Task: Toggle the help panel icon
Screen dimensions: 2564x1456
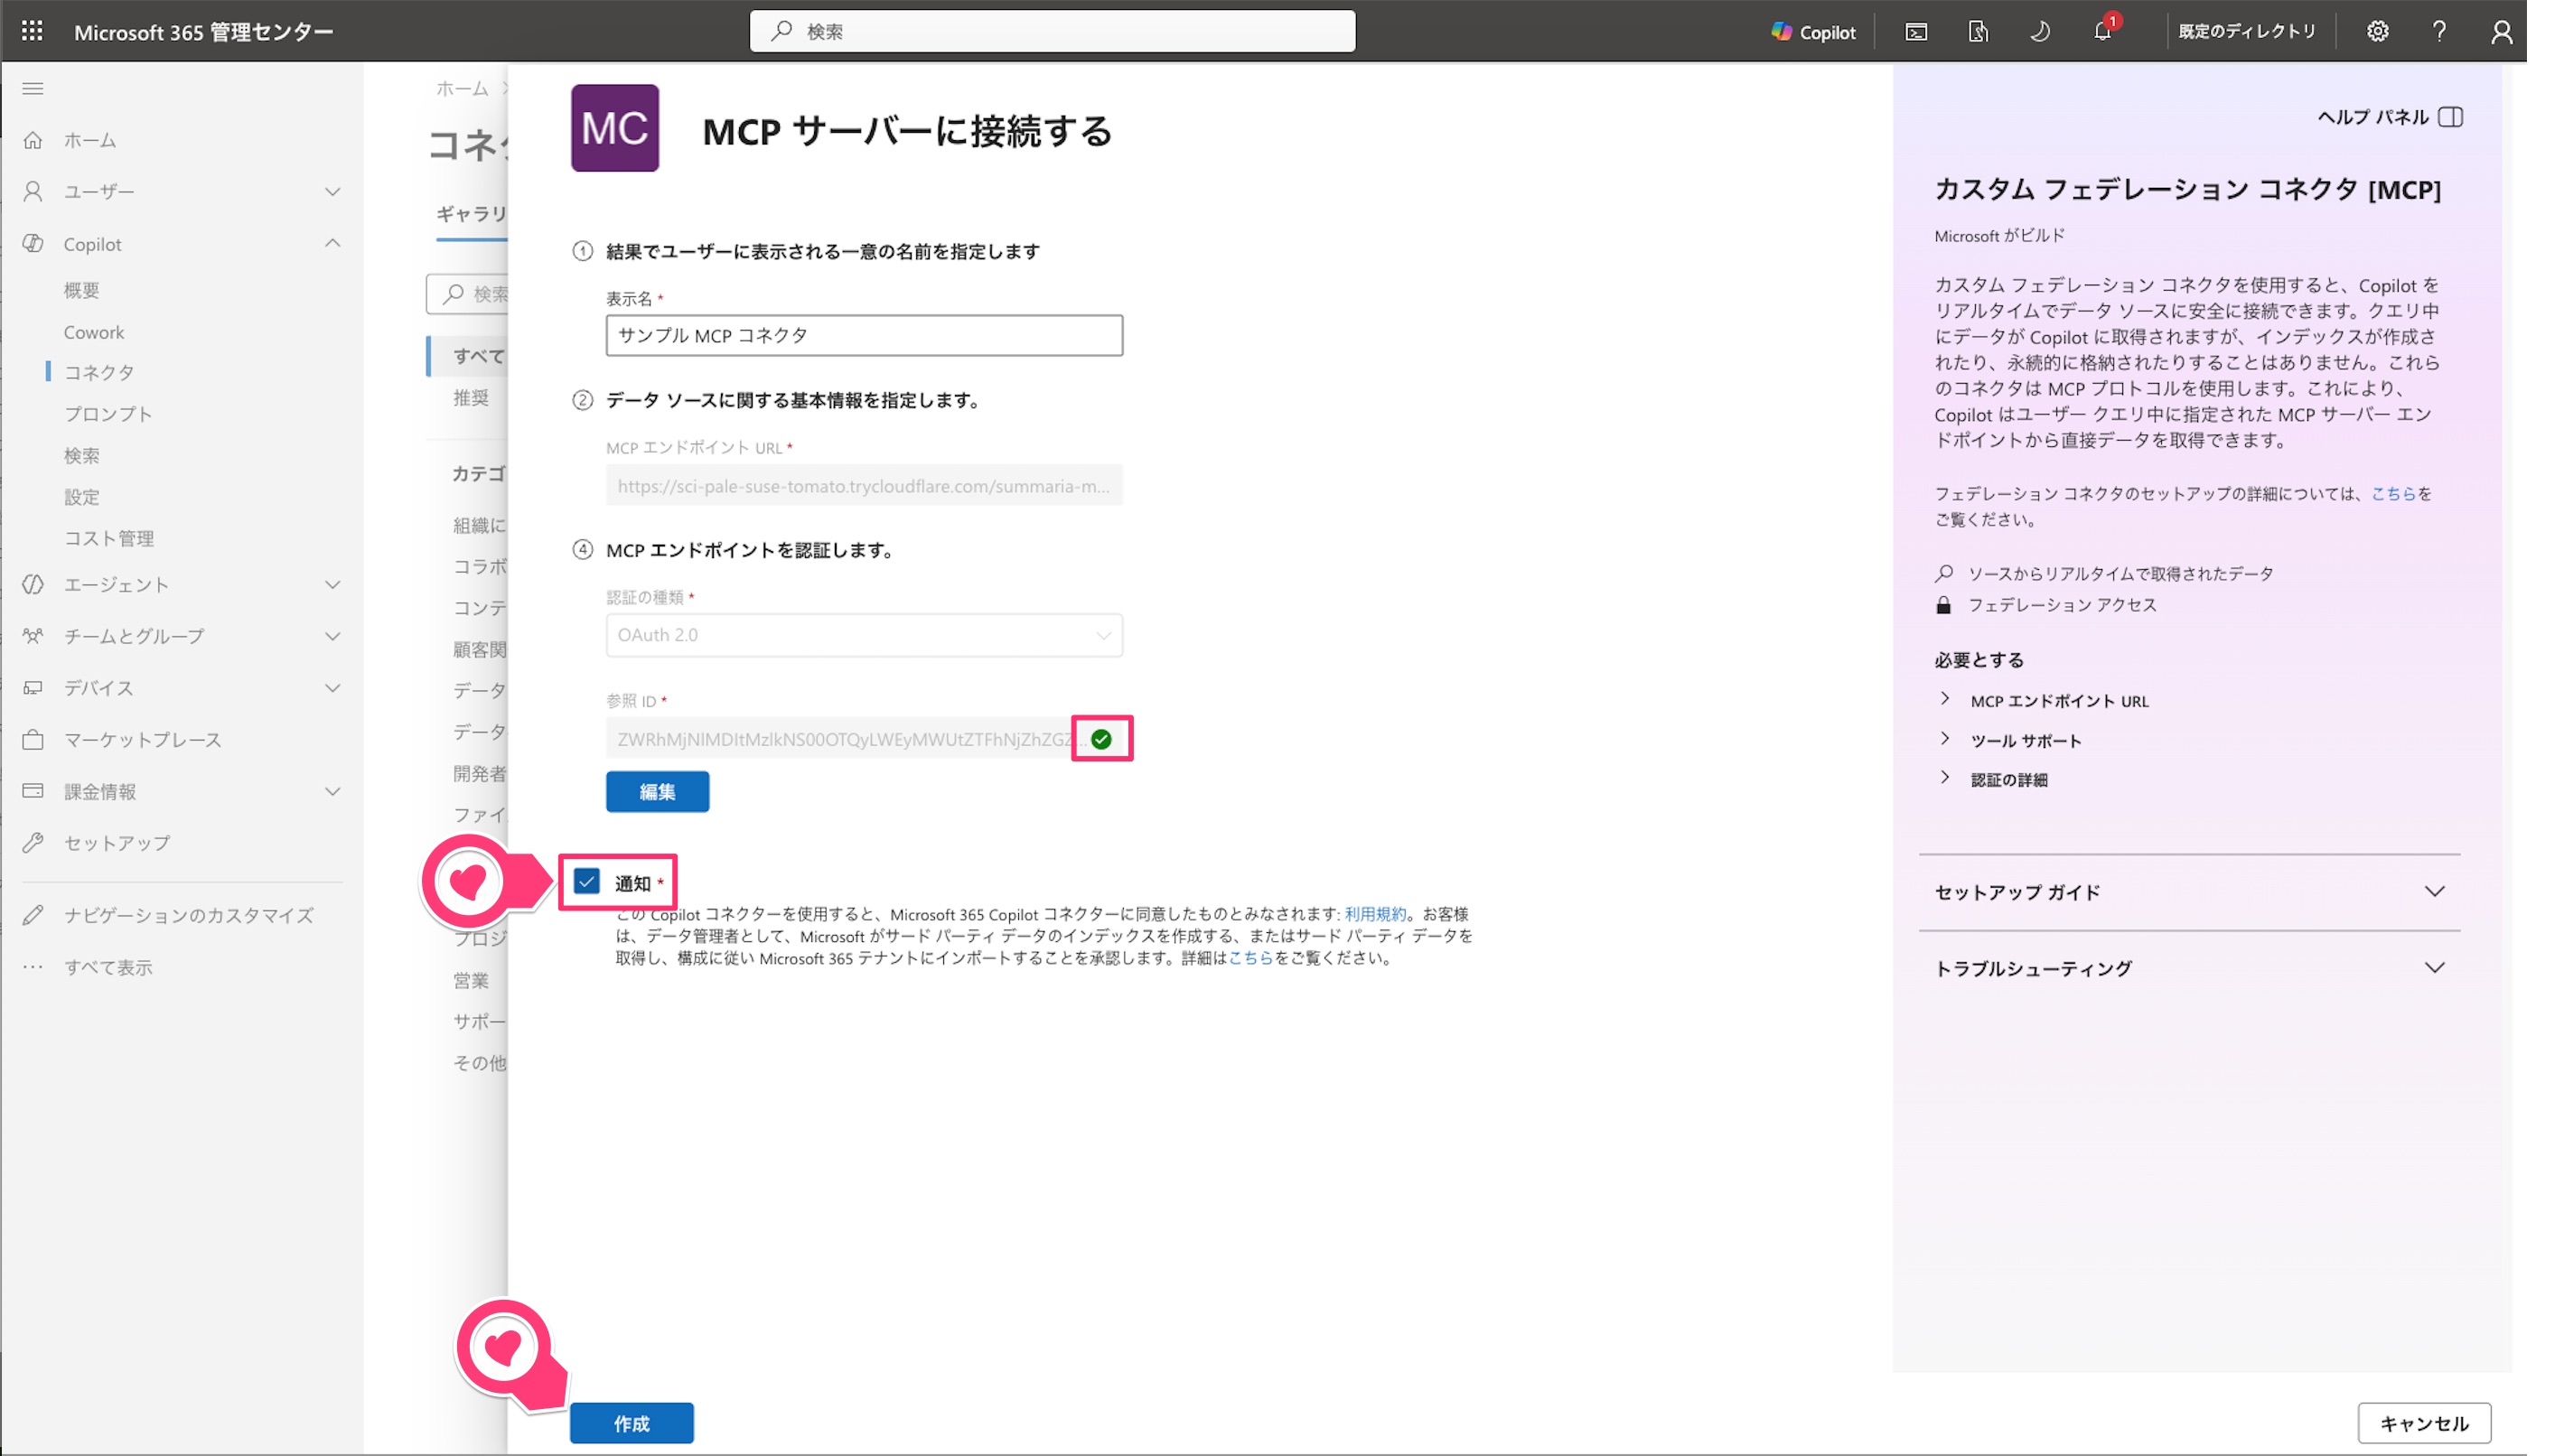Action: click(x=2450, y=117)
